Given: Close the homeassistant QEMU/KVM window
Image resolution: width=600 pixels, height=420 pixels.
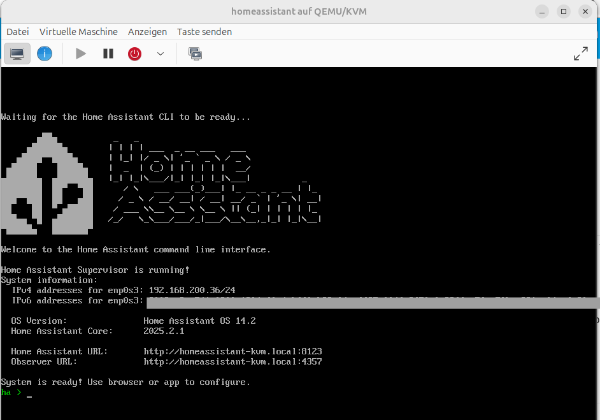Looking at the screenshot, I should tap(585, 11).
